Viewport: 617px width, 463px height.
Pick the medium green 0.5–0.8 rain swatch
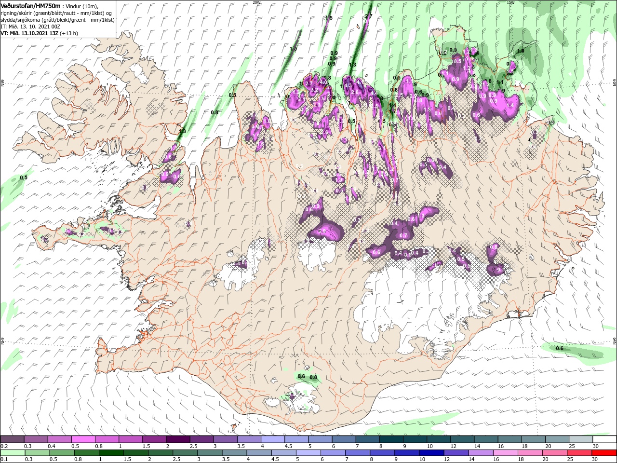pyautogui.click(x=62, y=453)
